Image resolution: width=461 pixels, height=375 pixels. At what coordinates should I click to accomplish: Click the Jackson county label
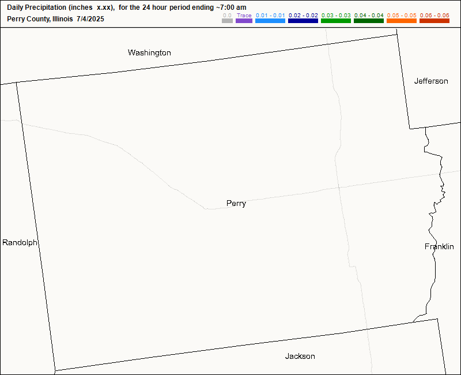click(x=300, y=356)
